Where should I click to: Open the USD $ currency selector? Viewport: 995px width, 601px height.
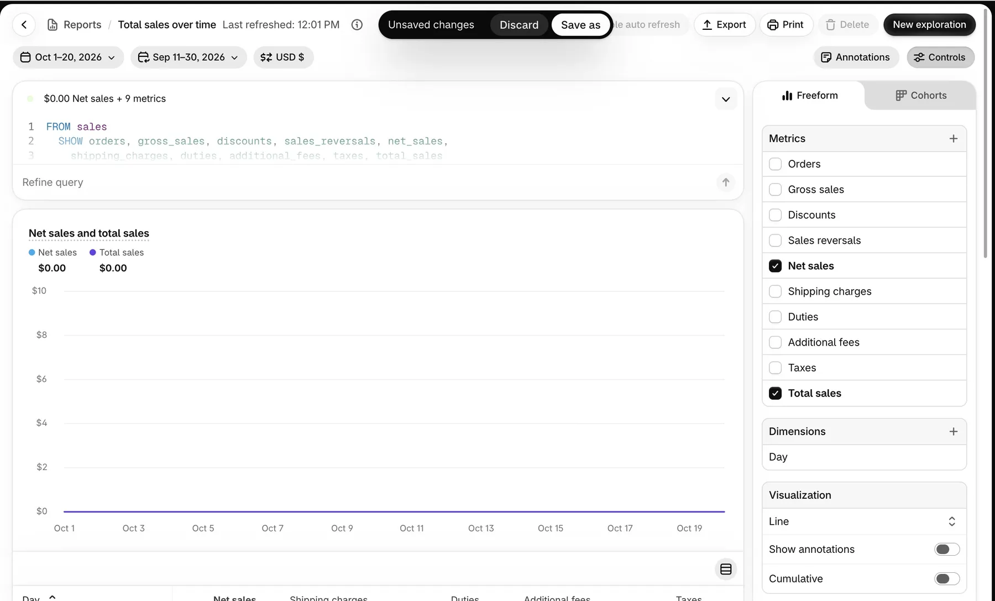click(x=283, y=58)
